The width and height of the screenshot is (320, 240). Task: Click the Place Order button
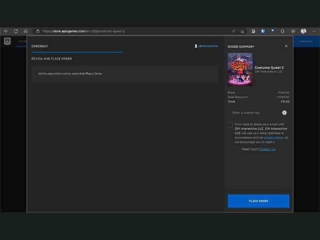(258, 201)
